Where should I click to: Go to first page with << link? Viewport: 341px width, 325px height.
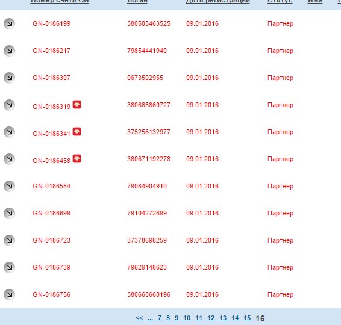(x=139, y=318)
